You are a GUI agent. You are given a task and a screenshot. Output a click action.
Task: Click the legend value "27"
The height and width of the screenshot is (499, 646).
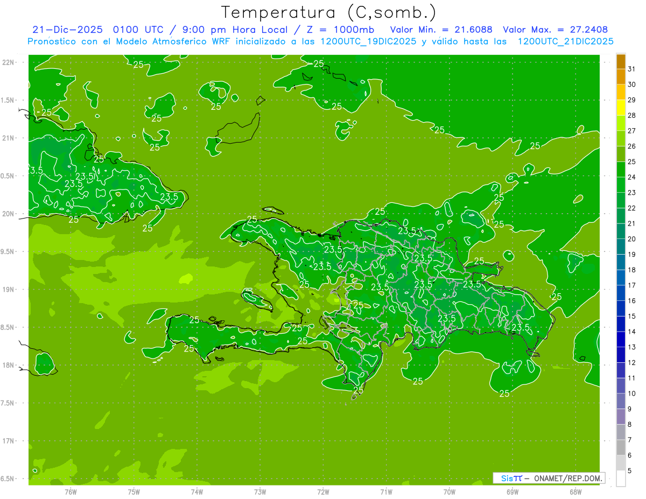(632, 131)
